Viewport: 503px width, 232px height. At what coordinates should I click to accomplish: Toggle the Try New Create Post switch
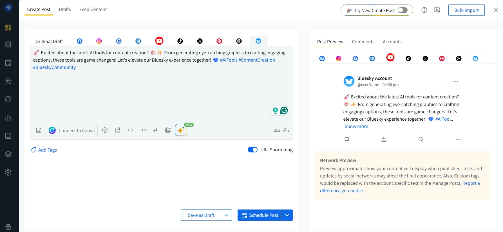click(x=403, y=10)
